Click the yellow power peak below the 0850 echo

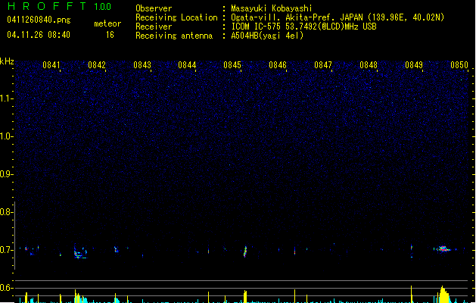pyautogui.click(x=443, y=294)
